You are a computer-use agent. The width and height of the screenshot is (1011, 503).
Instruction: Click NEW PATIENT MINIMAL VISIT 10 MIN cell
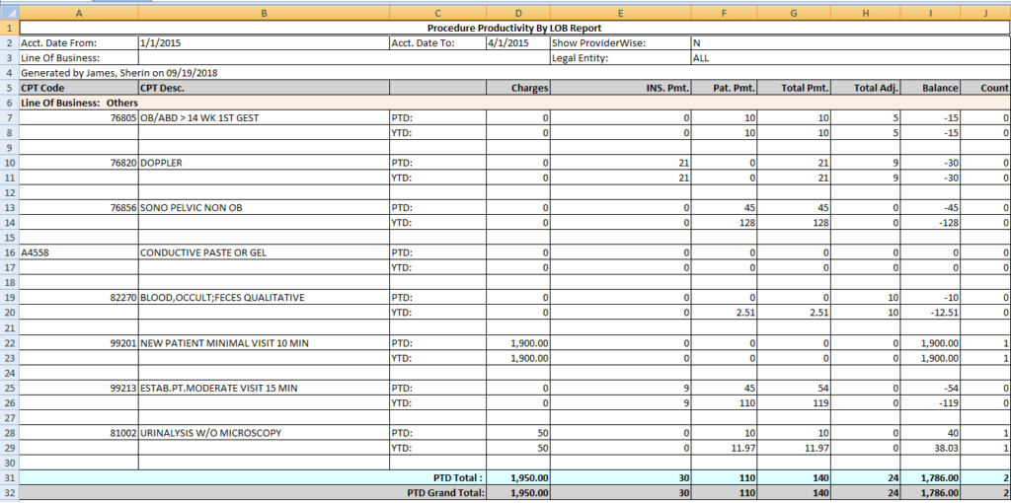264,343
